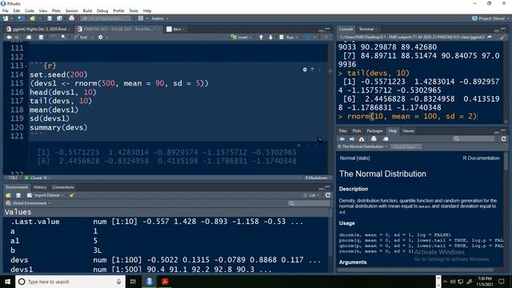This screenshot has width=512, height=288.
Task: Open the Tools menu
Action: tap(134, 10)
